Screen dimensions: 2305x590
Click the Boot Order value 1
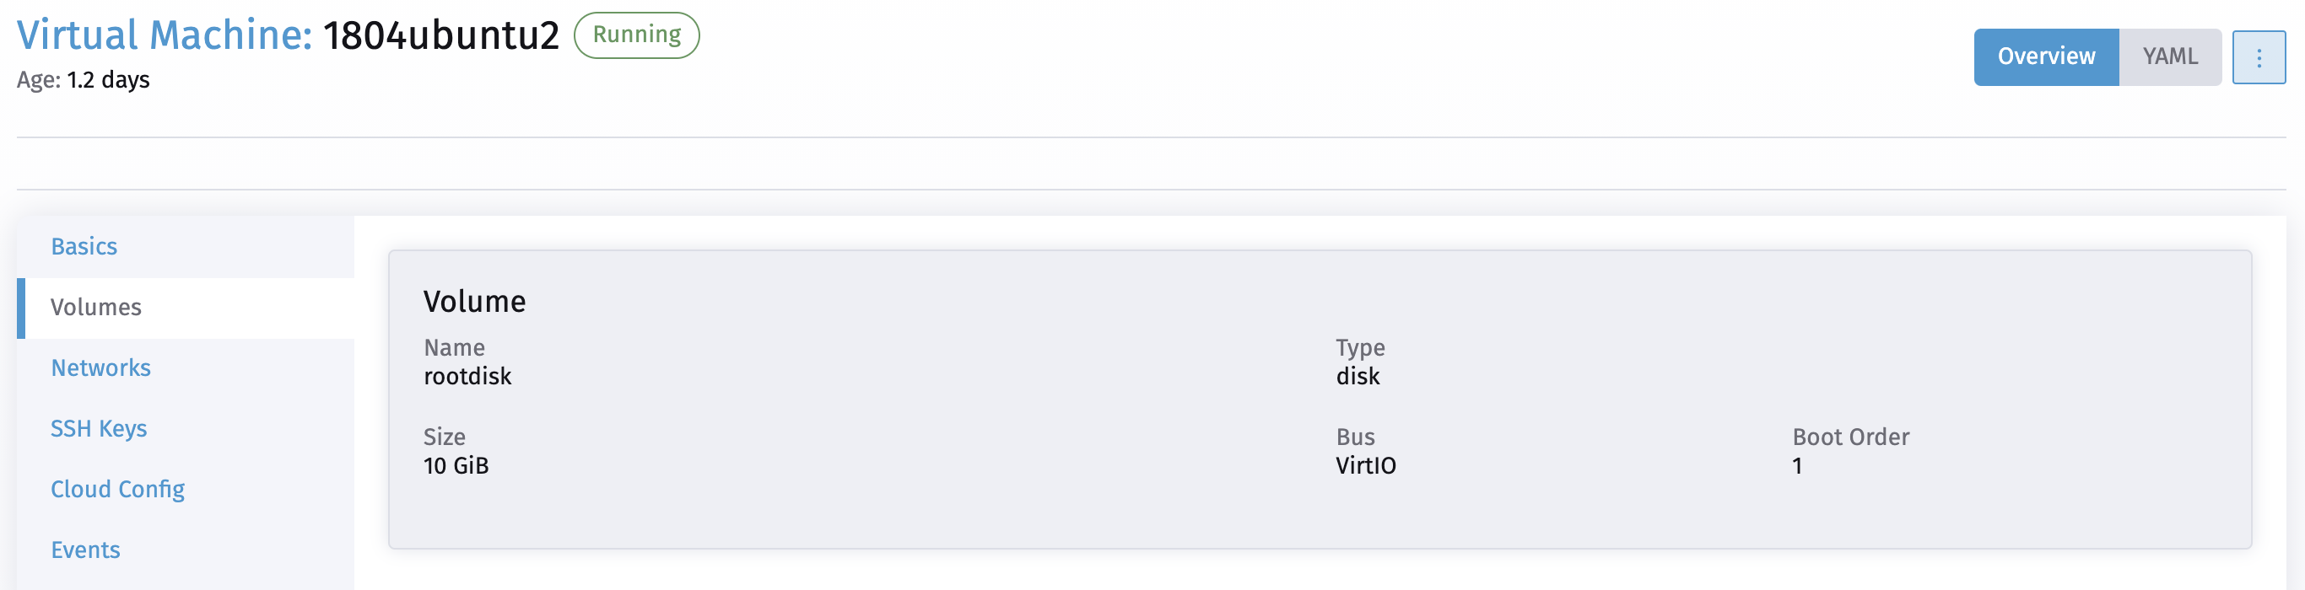tap(1799, 465)
